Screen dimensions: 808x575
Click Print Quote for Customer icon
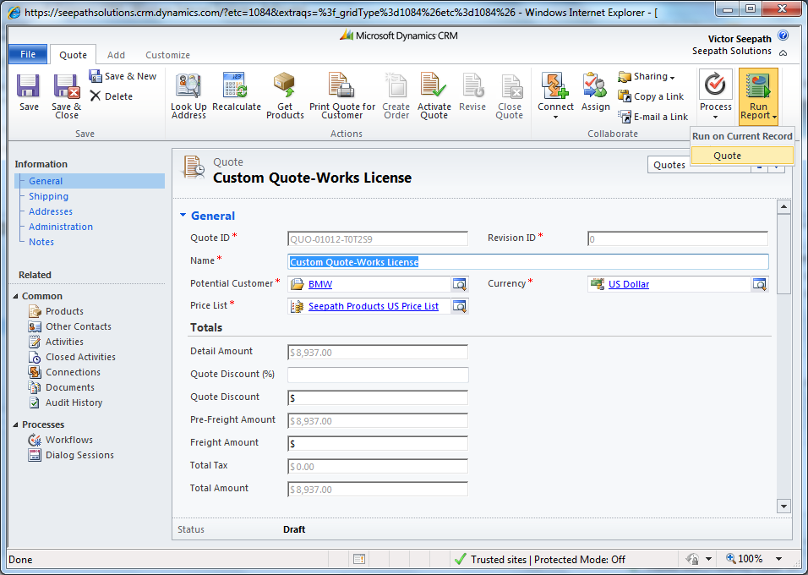pyautogui.click(x=341, y=86)
